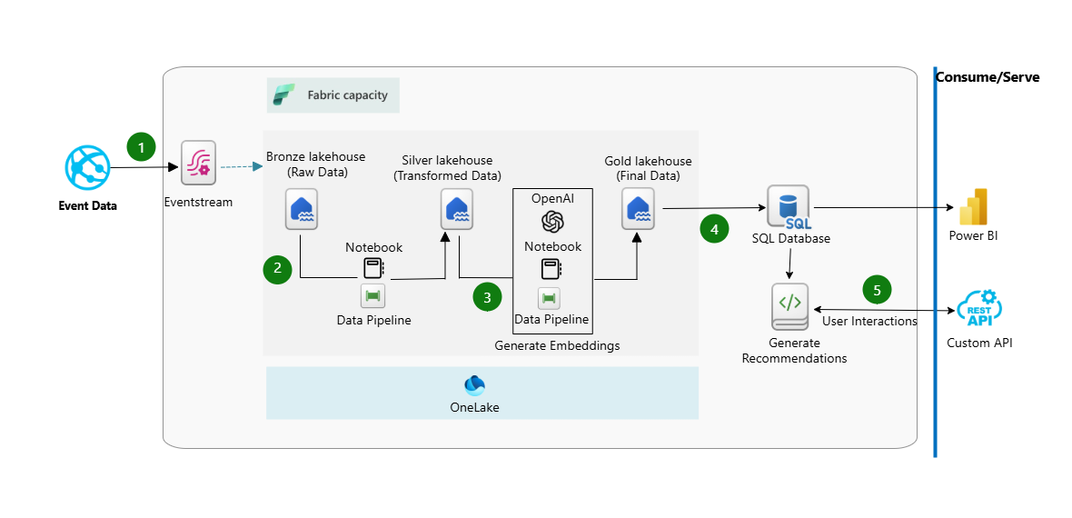Click the "Eventstream" label
This screenshot has height=518, width=1072.
click(198, 204)
